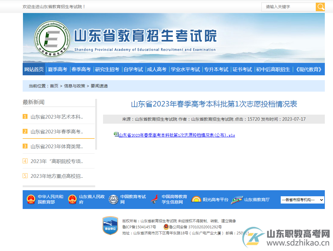The image size is (333, 251).
Task: Click the colorful logo of 山东省教育厅
Action: (x=237, y=200)
